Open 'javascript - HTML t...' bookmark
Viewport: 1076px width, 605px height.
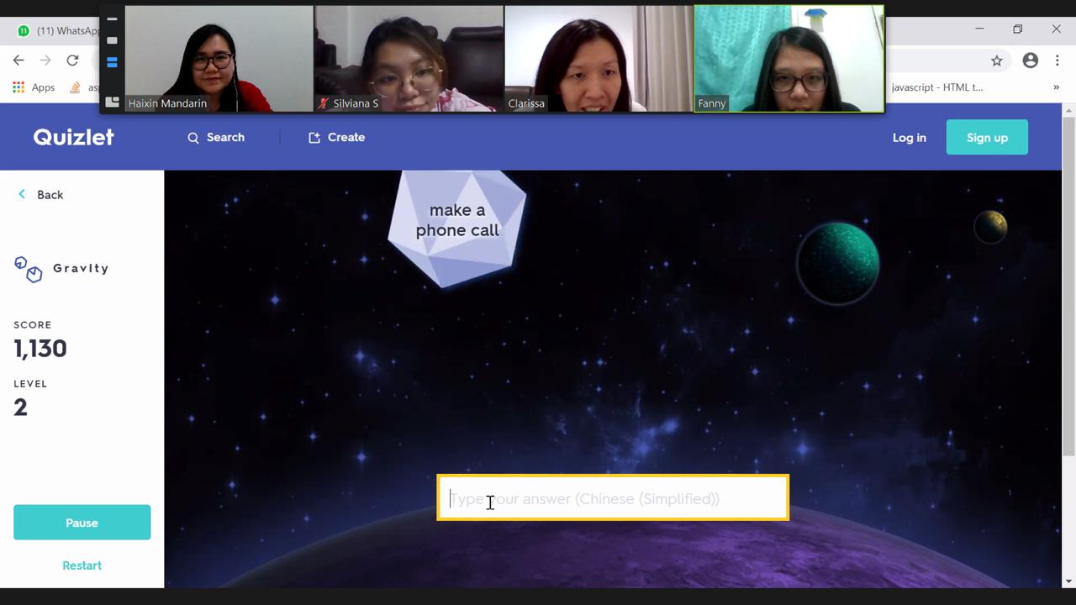936,87
